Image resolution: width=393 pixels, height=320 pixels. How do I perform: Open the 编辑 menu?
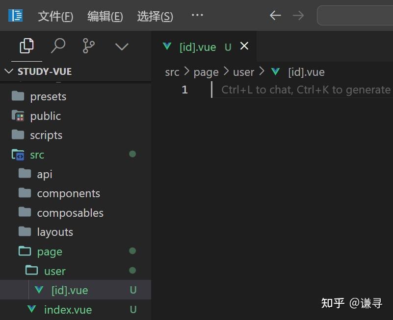105,15
